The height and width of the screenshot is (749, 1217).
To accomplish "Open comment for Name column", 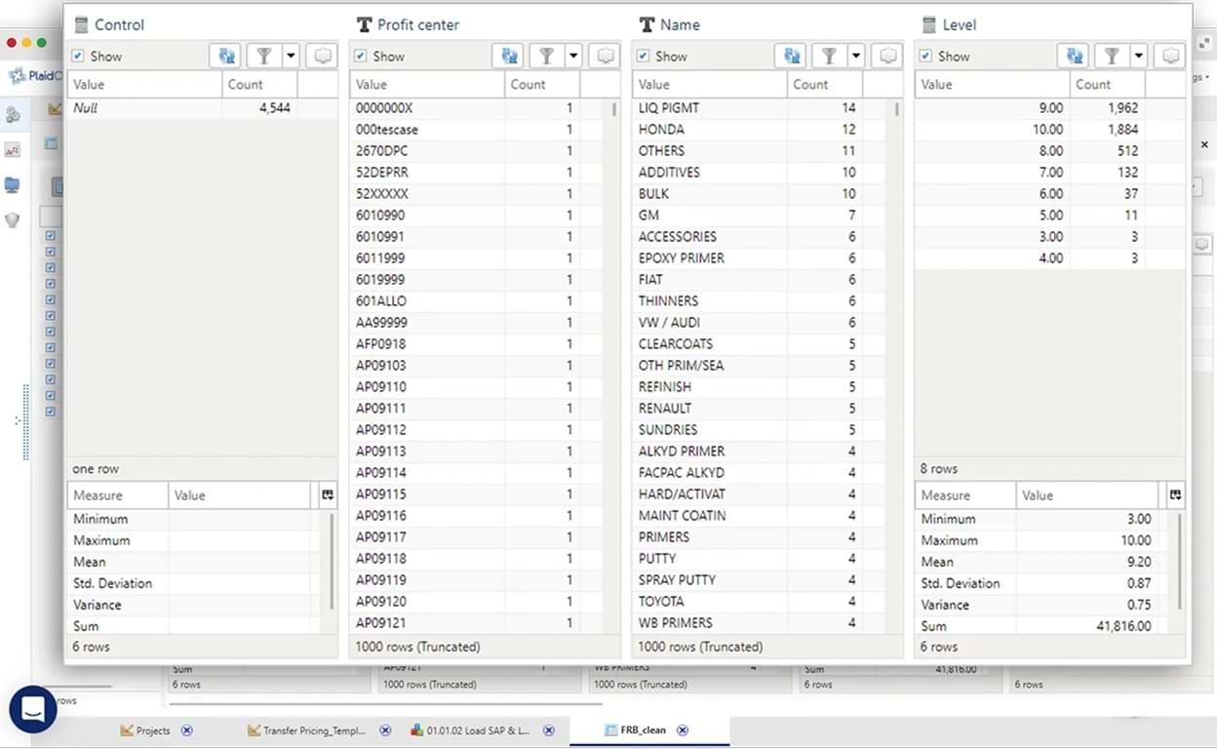I will [887, 57].
